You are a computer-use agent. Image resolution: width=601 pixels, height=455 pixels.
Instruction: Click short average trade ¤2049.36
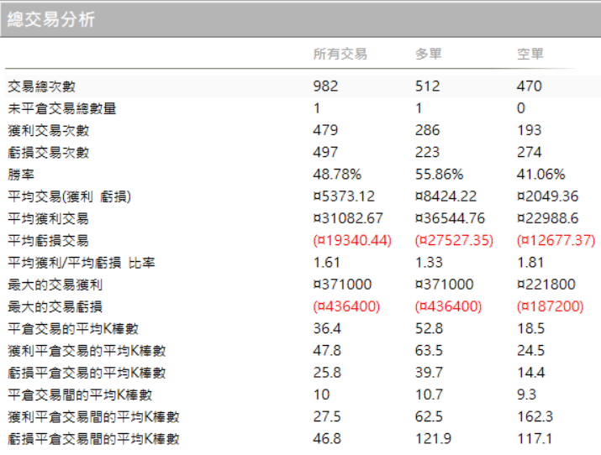(548, 196)
